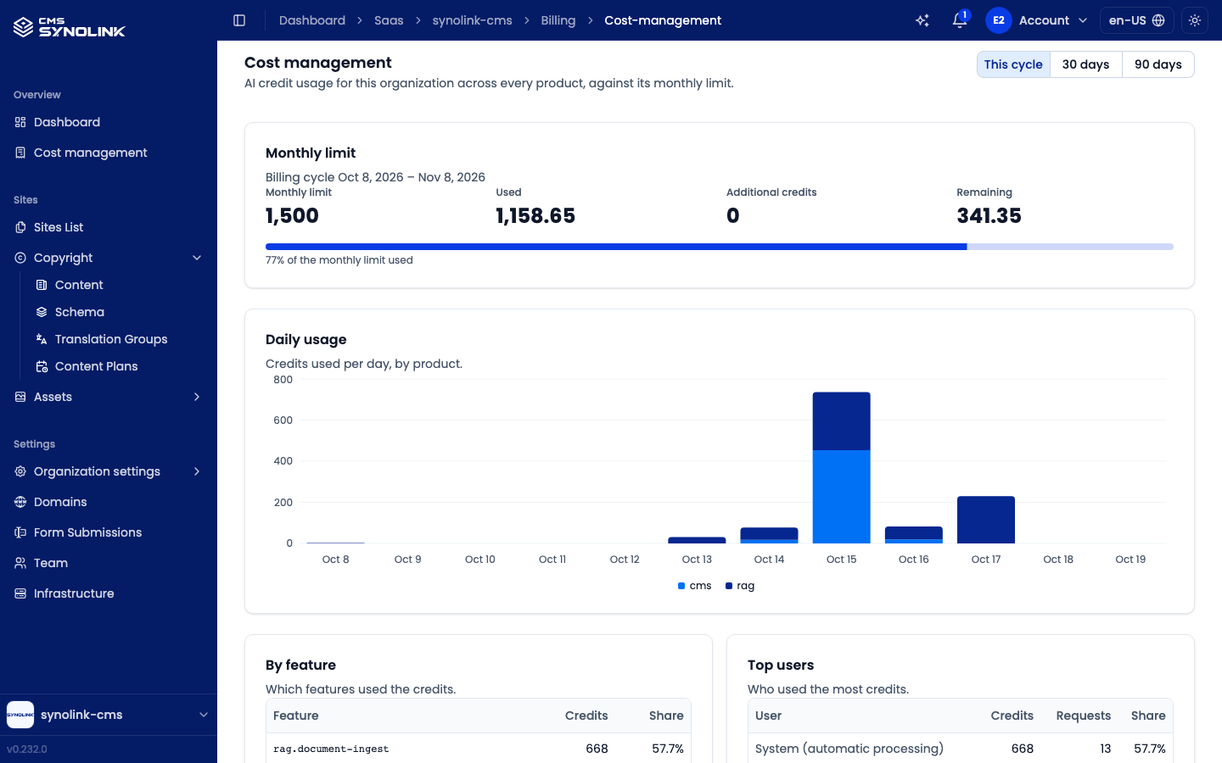This screenshot has width=1222, height=763.
Task: Click the Cost-management breadcrumb
Action: tap(663, 20)
